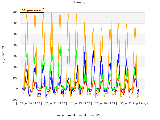Click the Jul 31 x-axis date label
The width and height of the screenshot is (160, 120).
(128, 103)
